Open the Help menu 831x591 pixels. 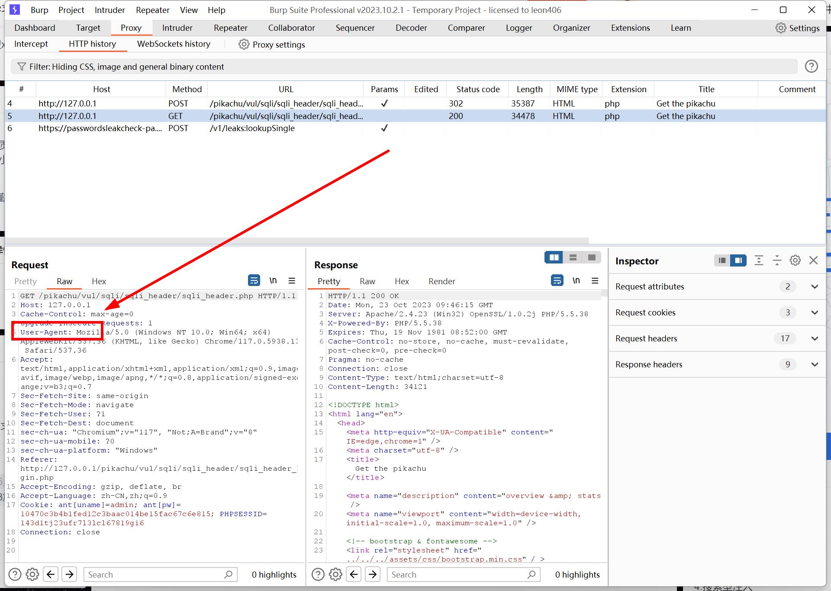pyautogui.click(x=216, y=10)
